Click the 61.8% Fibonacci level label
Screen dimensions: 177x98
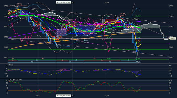pyautogui.click(x=109, y=42)
